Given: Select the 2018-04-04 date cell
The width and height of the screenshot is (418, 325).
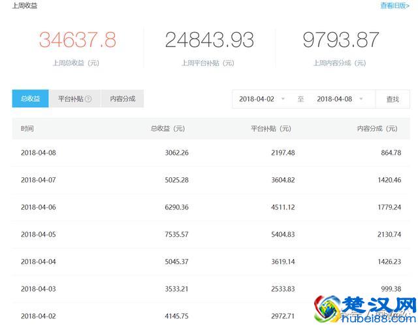Looking at the screenshot, I should tap(39, 262).
